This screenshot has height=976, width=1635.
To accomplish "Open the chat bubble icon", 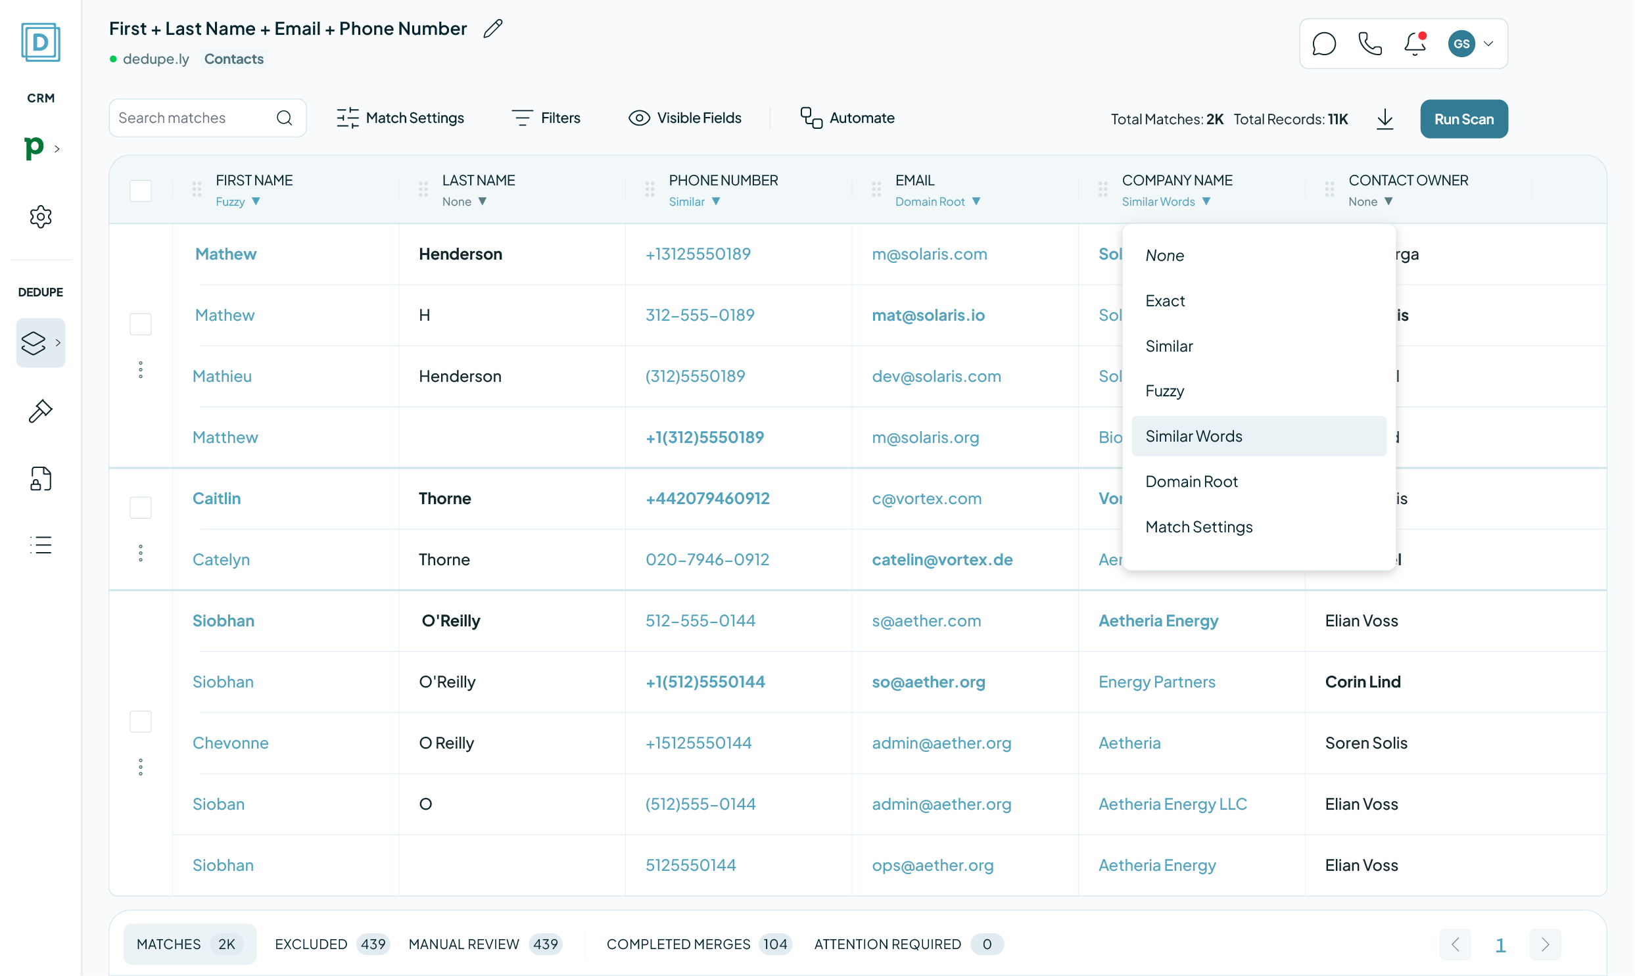I will 1323,44.
